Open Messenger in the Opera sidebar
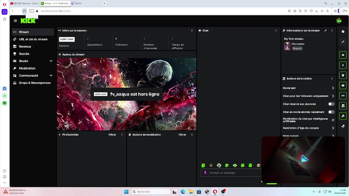Image resolution: width=349 pixels, height=196 pixels. pyautogui.click(x=4, y=88)
